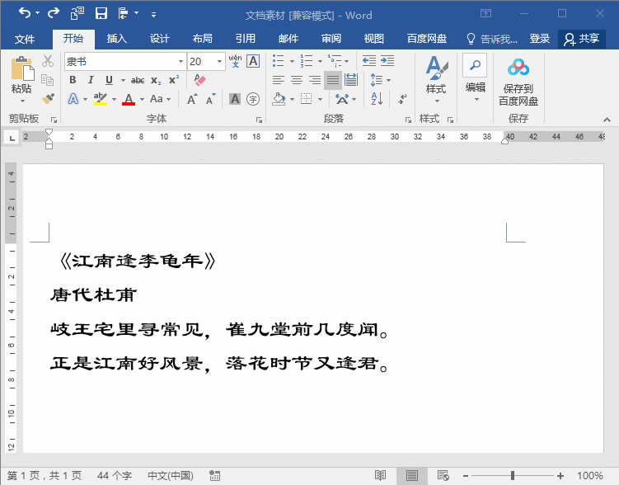This screenshot has height=485, width=619.
Task: Click the macro recording status icon
Action: pos(214,475)
